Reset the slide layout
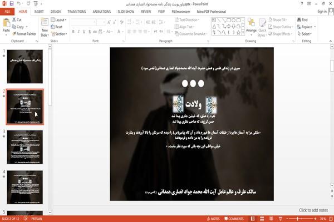Image resolution: width=334 pixels, height=222 pixels. pyautogui.click(x=57, y=27)
